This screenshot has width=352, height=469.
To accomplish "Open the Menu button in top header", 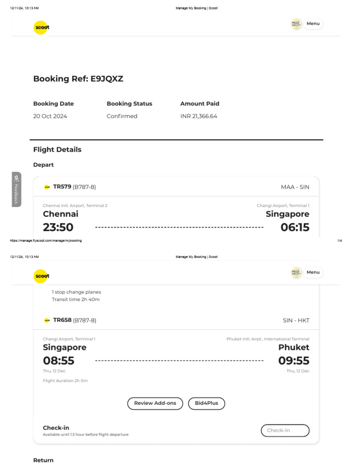I will coord(313,24).
